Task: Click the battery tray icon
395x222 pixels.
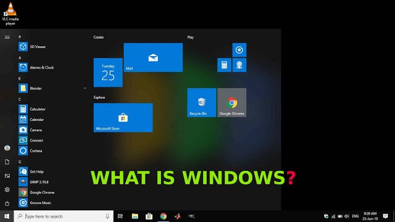Action: point(340,216)
